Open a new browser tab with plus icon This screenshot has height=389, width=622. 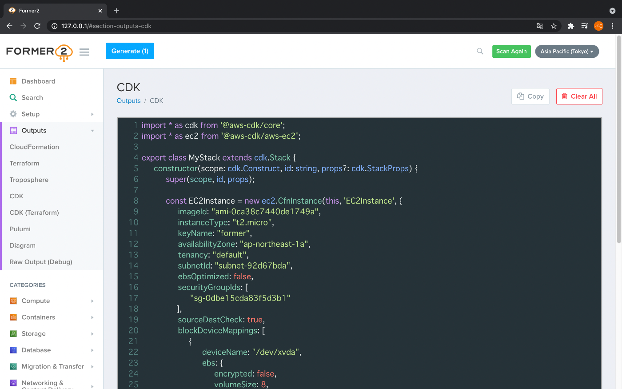[x=116, y=11]
